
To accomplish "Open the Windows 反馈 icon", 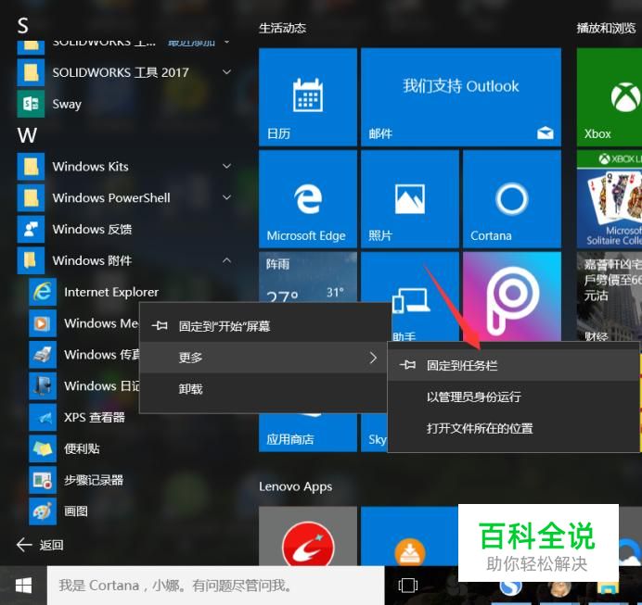I will 31,230.
